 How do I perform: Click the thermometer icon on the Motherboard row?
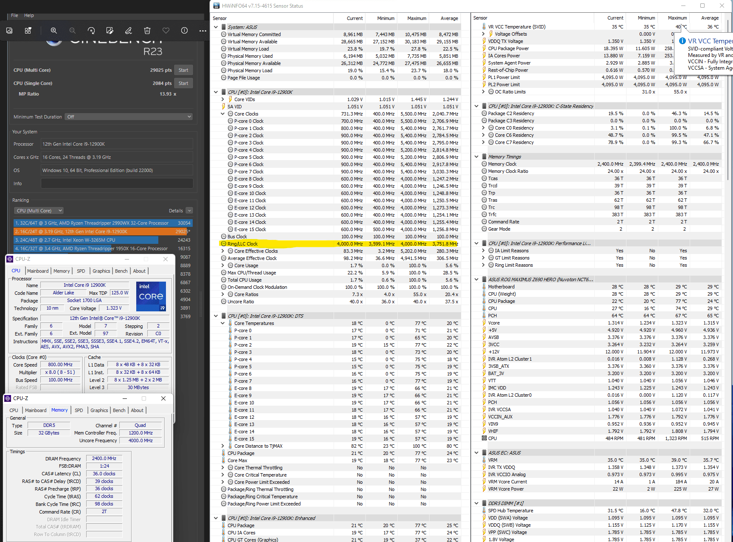click(484, 287)
